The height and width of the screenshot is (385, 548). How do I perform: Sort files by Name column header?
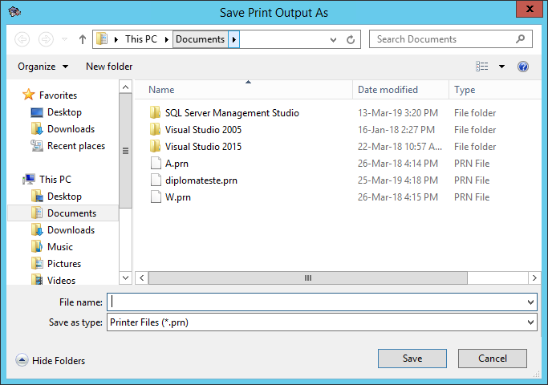pyautogui.click(x=161, y=90)
